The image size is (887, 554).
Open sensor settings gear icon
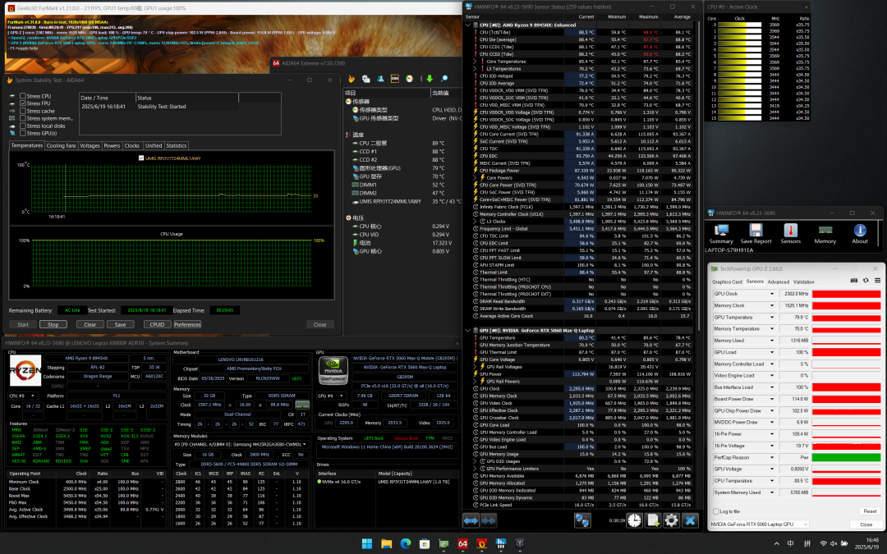point(672,520)
